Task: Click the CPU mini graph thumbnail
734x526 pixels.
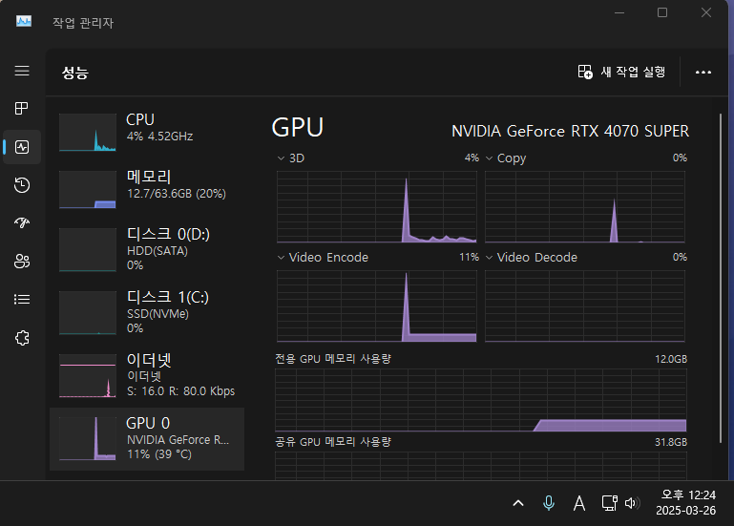Action: coord(88,132)
